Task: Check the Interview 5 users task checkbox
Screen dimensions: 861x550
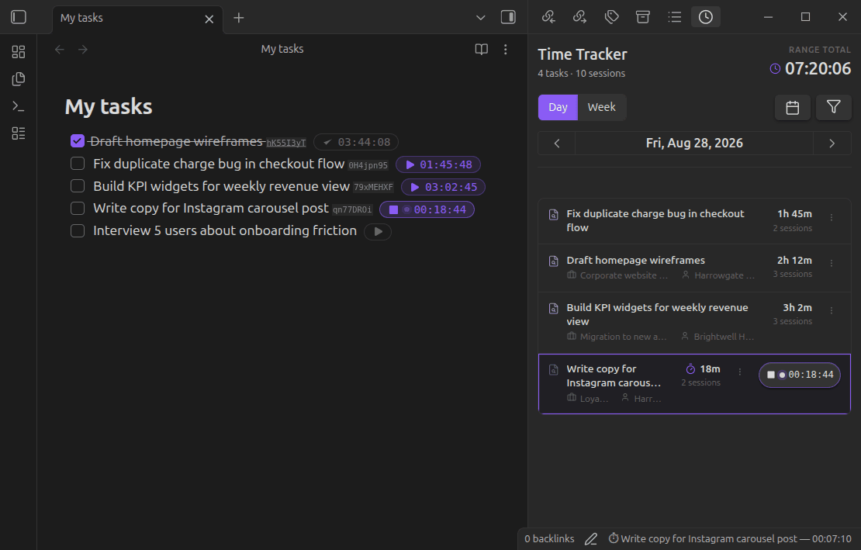Action: pyautogui.click(x=78, y=230)
